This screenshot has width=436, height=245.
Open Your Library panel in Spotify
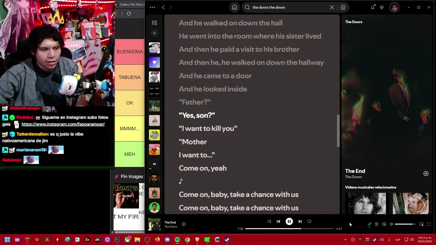tap(154, 23)
